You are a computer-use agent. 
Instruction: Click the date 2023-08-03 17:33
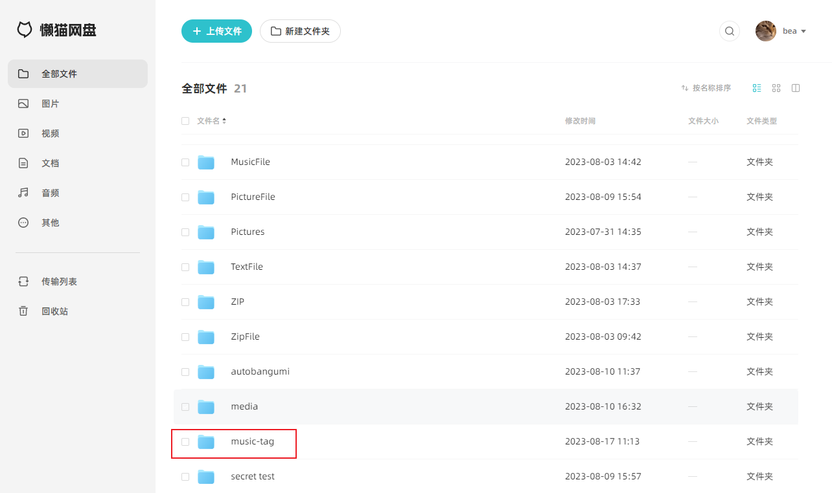pyautogui.click(x=603, y=302)
